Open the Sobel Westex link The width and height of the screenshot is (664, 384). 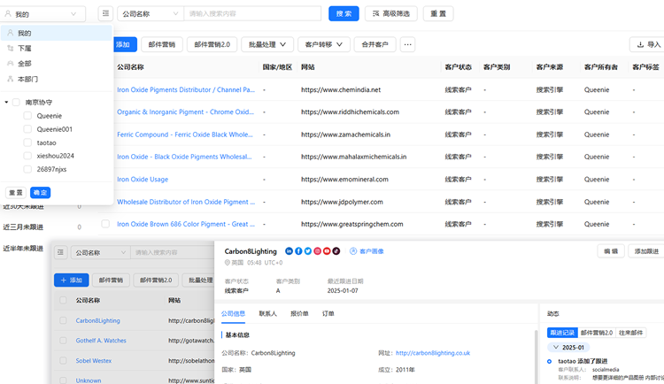(x=94, y=361)
